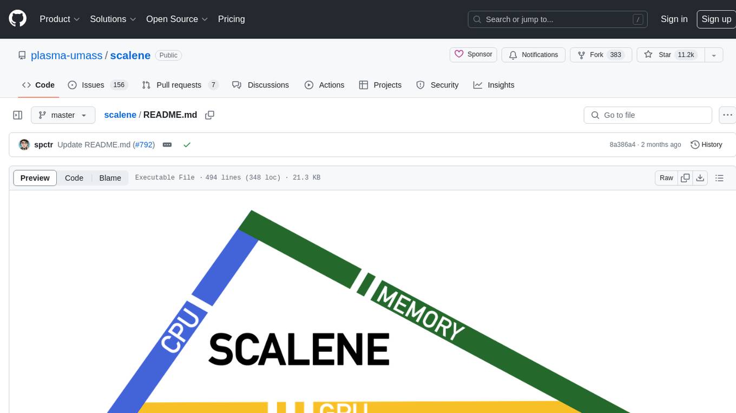Switch to the Pull requests tab
This screenshot has width=736, height=413.
pos(180,85)
